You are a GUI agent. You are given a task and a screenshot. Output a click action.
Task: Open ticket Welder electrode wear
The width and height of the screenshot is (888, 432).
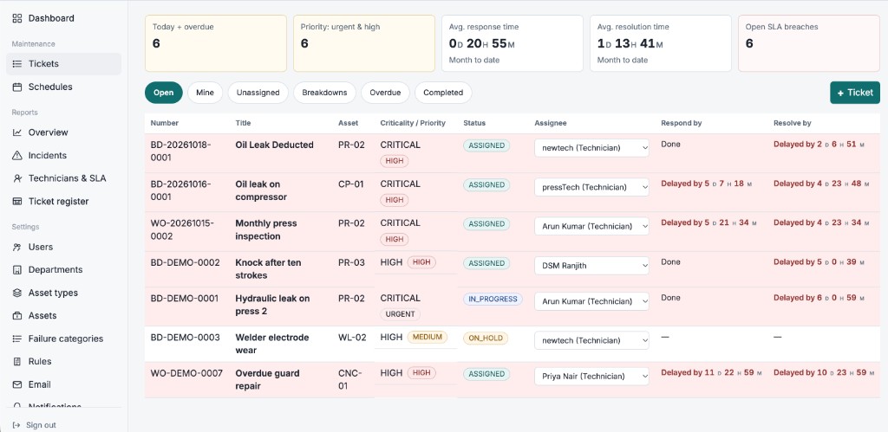[272, 344]
